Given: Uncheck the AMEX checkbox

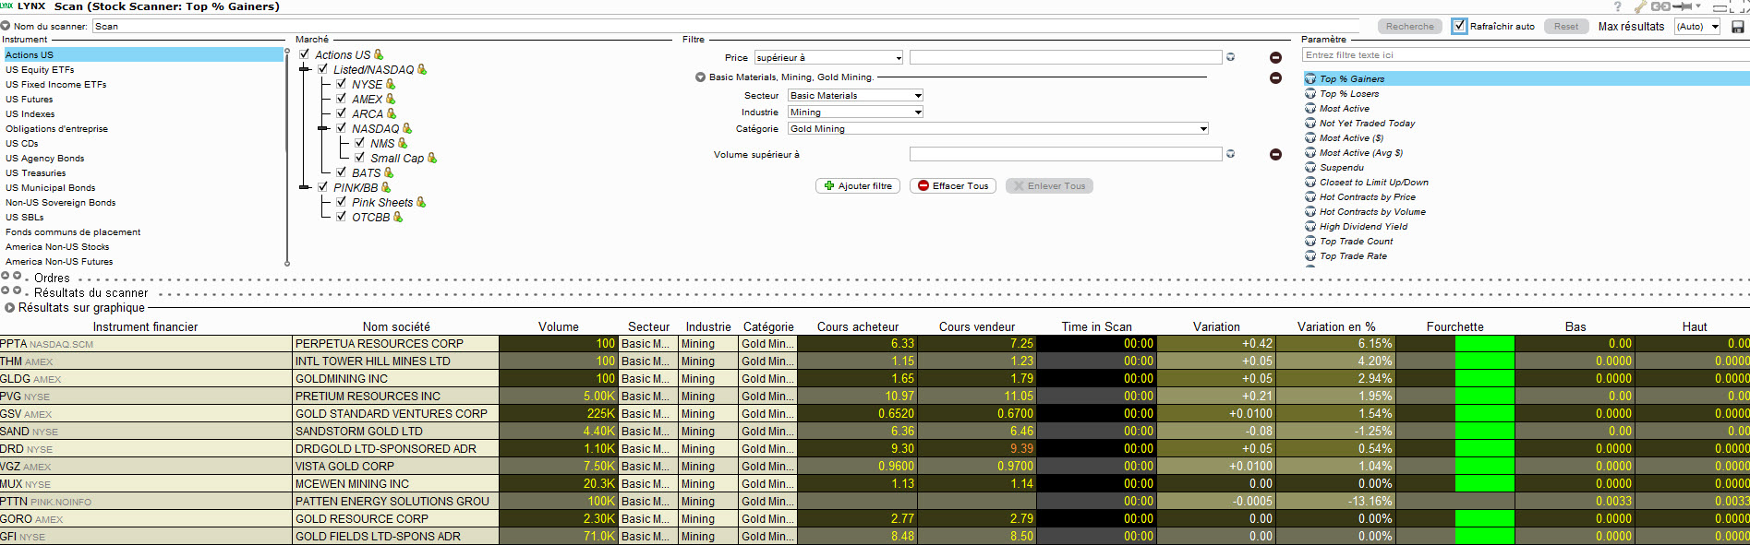Looking at the screenshot, I should 342,99.
